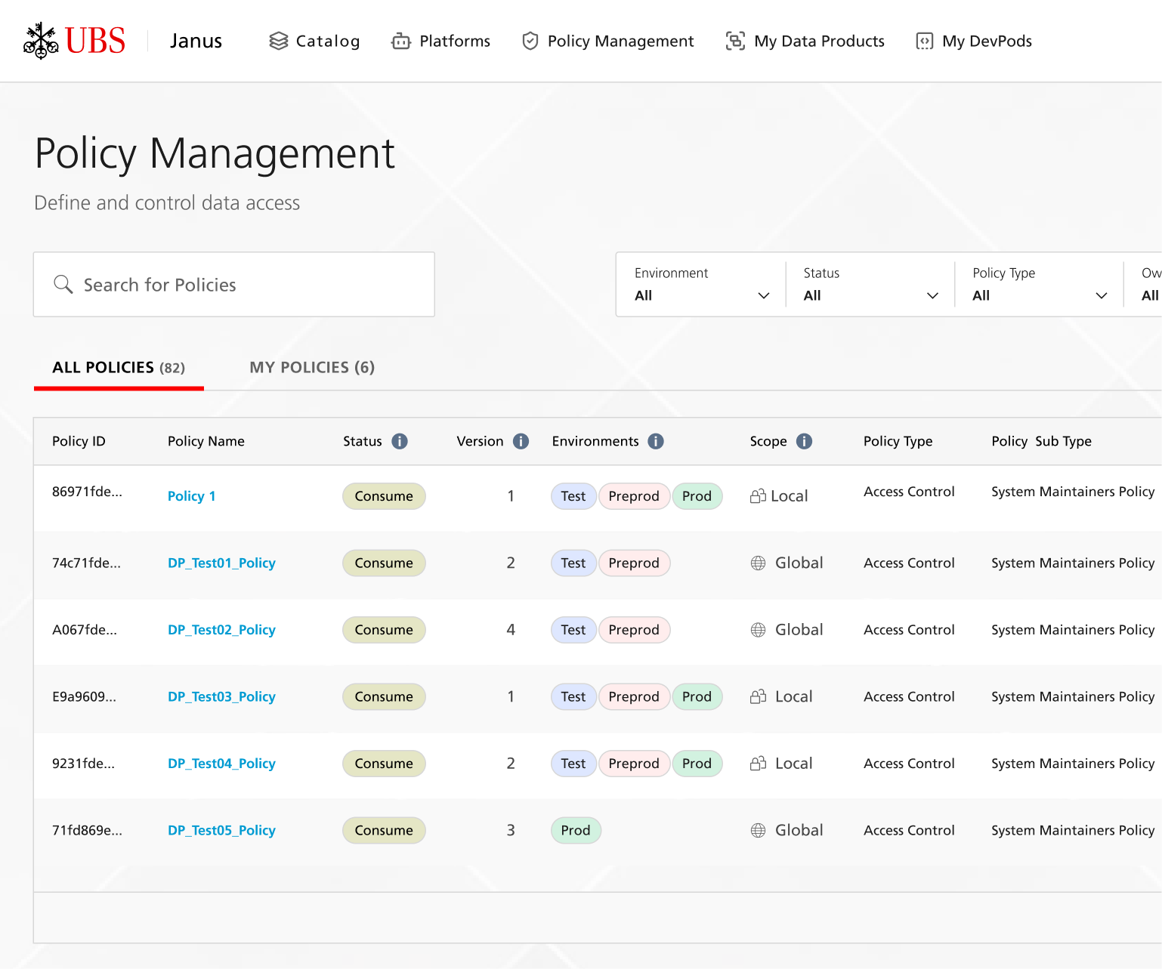
Task: Select the ALL POLICIES tab
Action: tap(118, 368)
